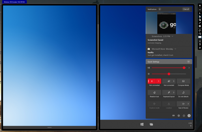Expand the Screenshots notification chevron
The image size is (202, 132).
point(172,36)
